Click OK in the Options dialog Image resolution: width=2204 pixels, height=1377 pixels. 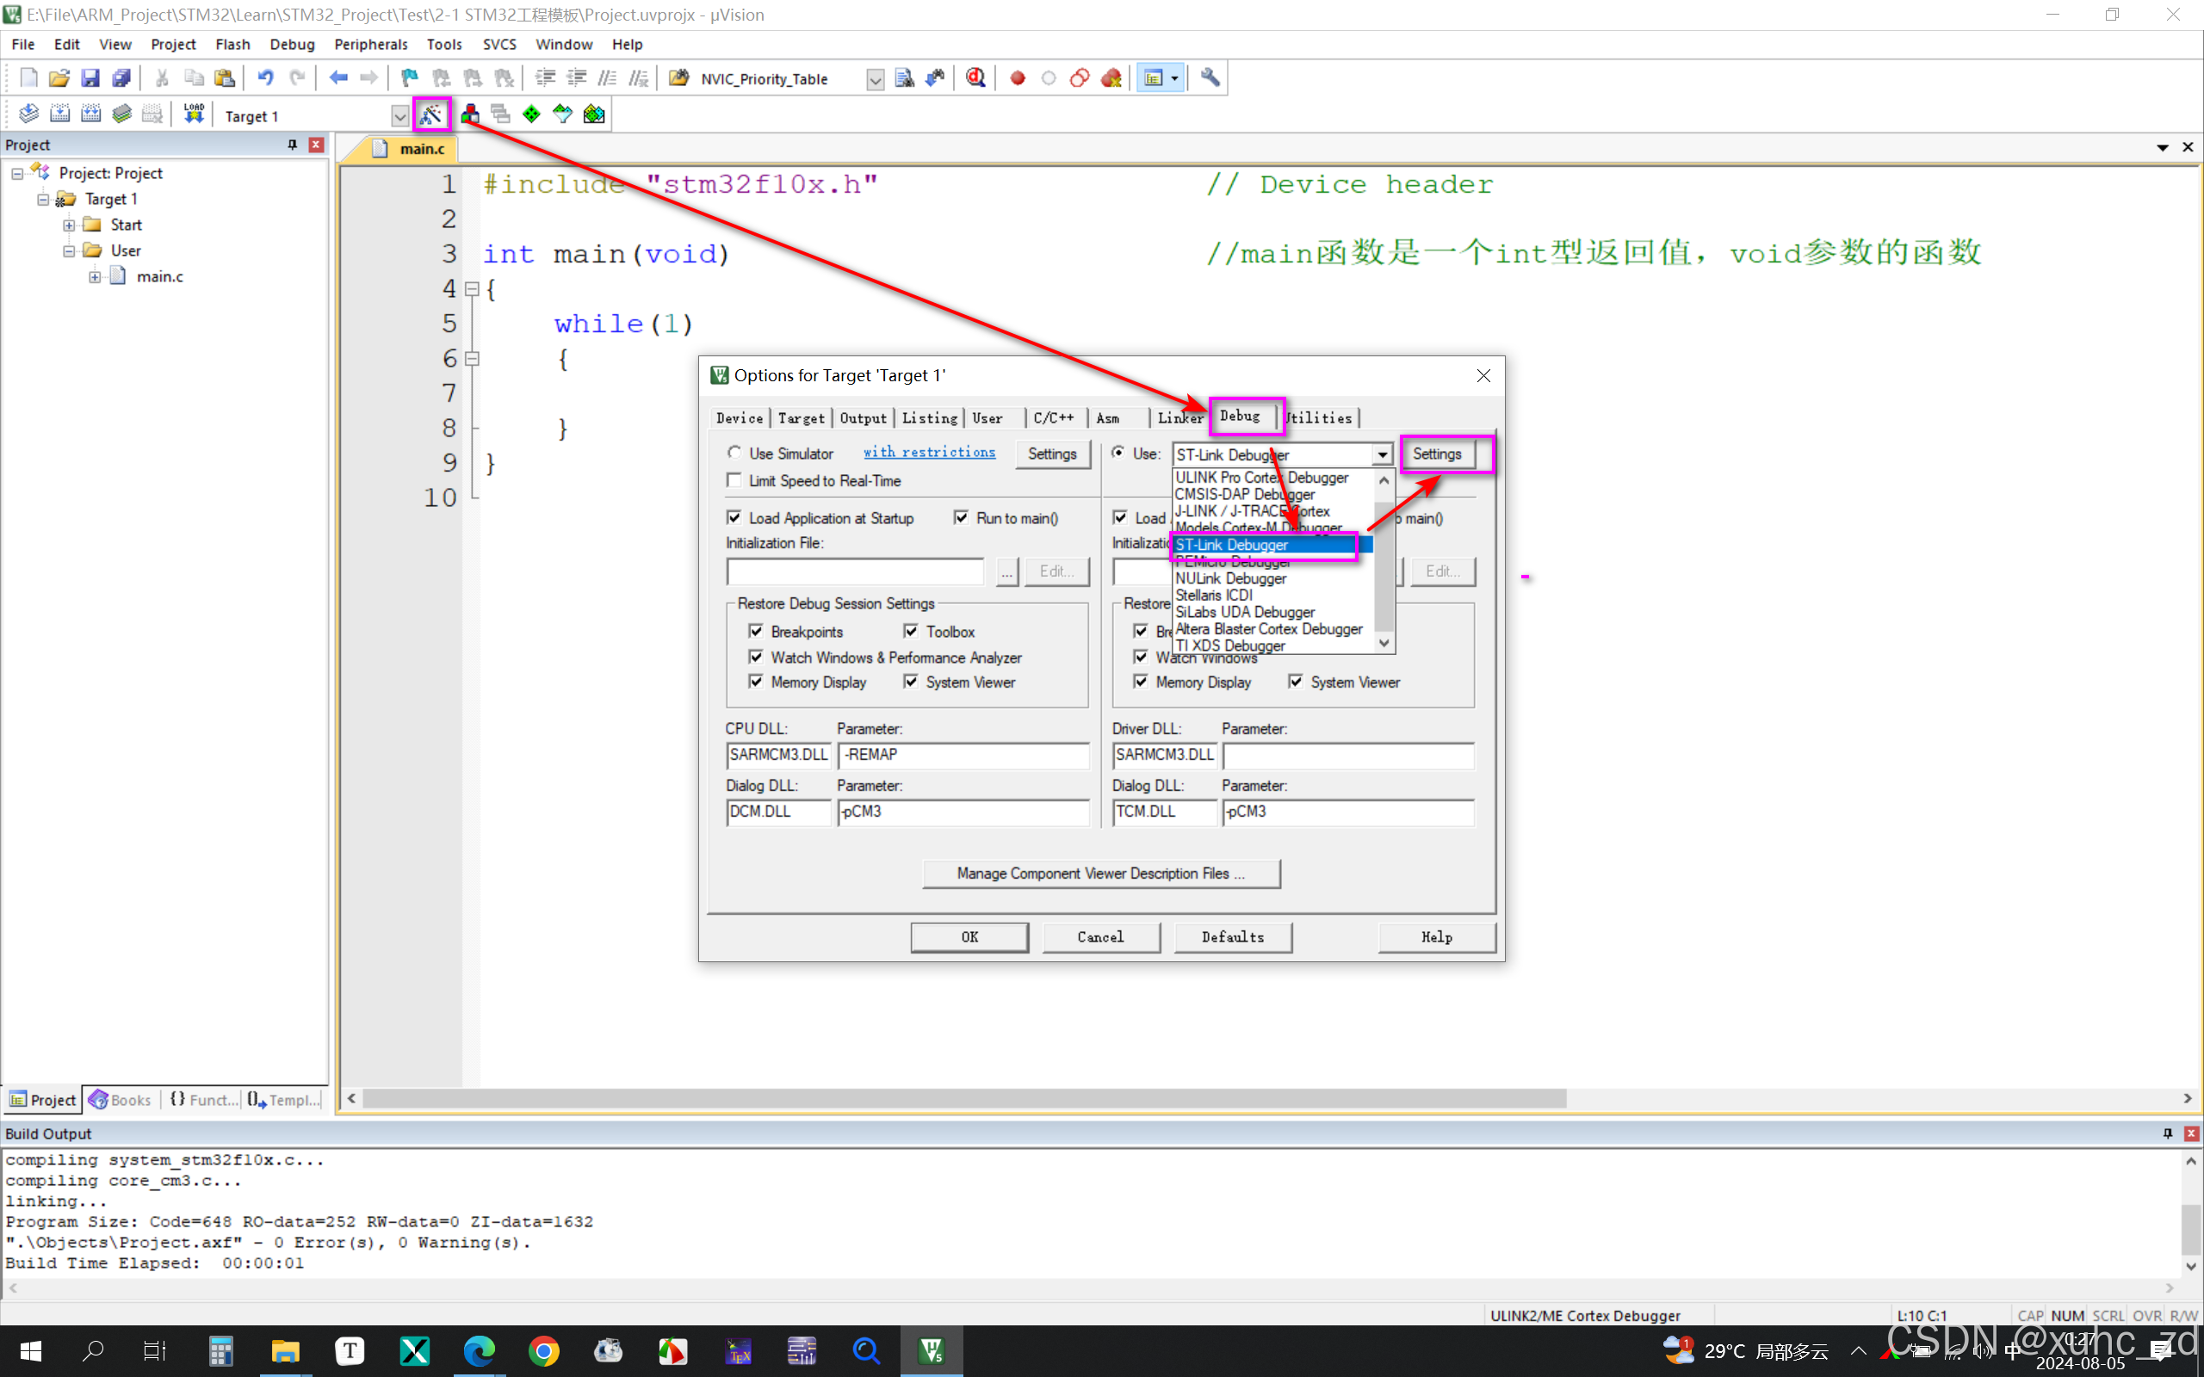[x=969, y=937]
